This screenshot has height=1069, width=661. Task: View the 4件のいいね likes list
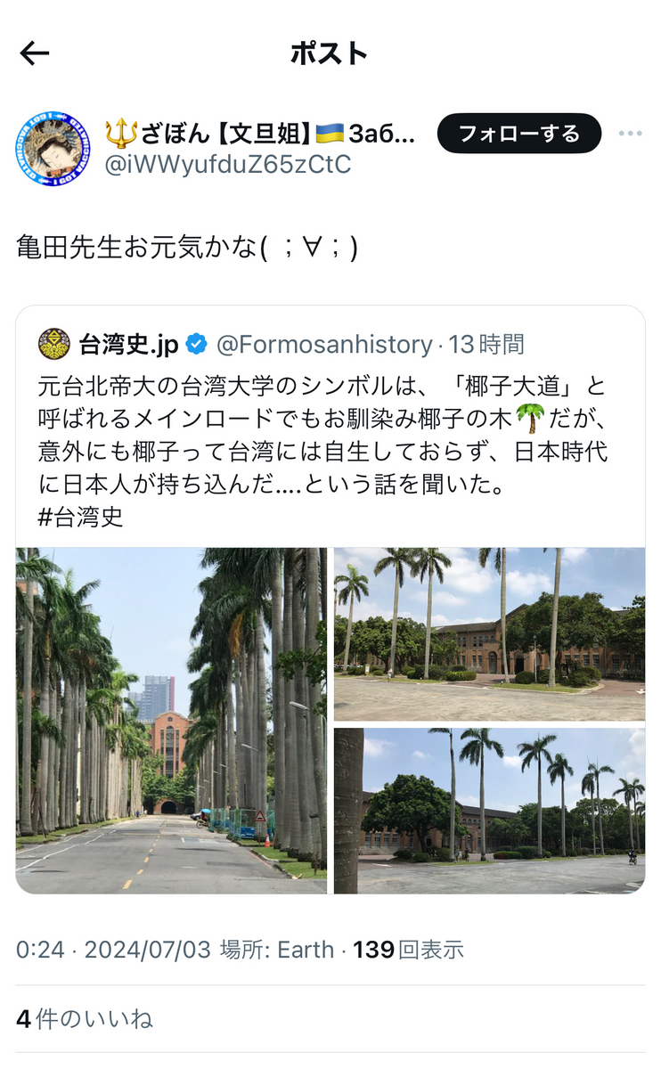[x=85, y=1018]
